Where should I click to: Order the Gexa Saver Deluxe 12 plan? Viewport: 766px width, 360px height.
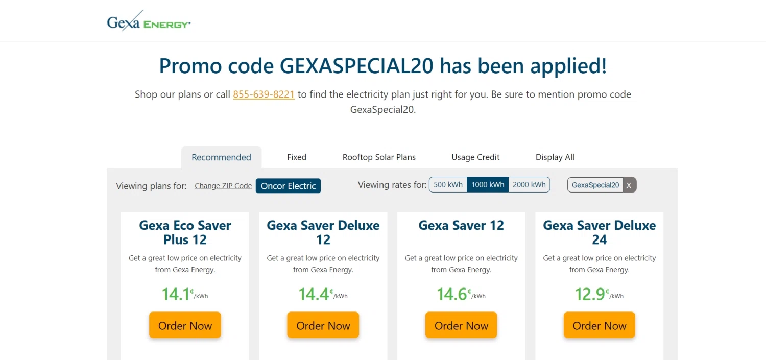pos(323,325)
